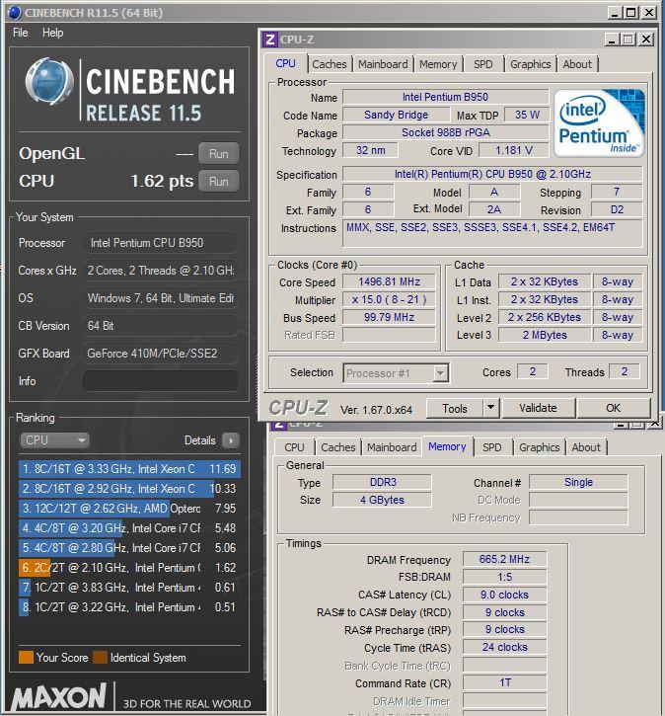
Task: Select ranking row 5 with 5.06 score
Action: coord(129,548)
